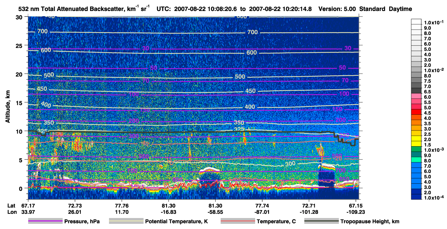447x229 pixels.
Task: Click the 'Pressure, hPa' legend label
Action: pos(82,221)
